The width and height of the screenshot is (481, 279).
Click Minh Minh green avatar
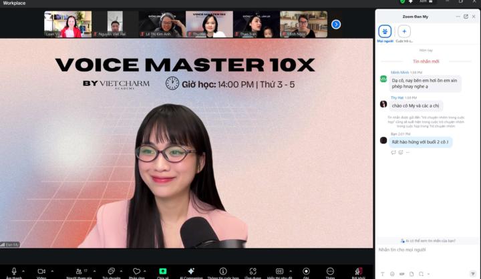pyautogui.click(x=383, y=79)
